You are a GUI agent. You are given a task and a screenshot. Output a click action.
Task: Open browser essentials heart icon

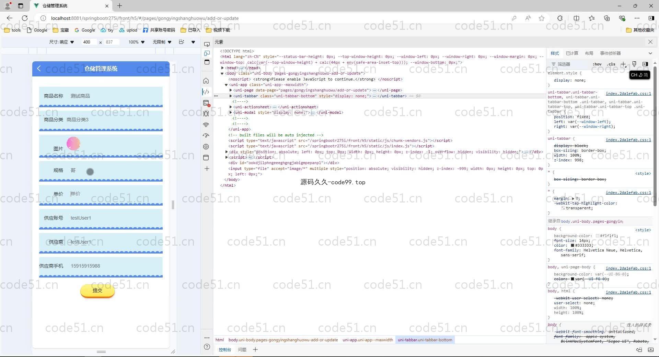tap(622, 18)
